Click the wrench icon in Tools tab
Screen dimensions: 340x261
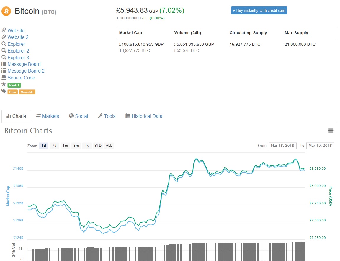pos(100,116)
